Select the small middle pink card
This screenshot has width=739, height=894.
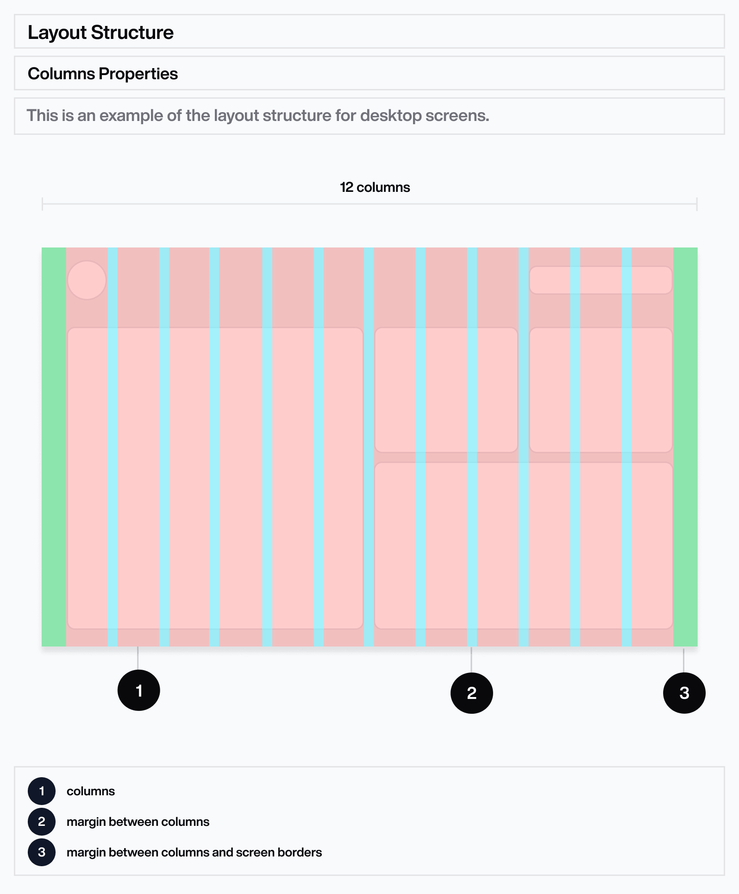[446, 390]
